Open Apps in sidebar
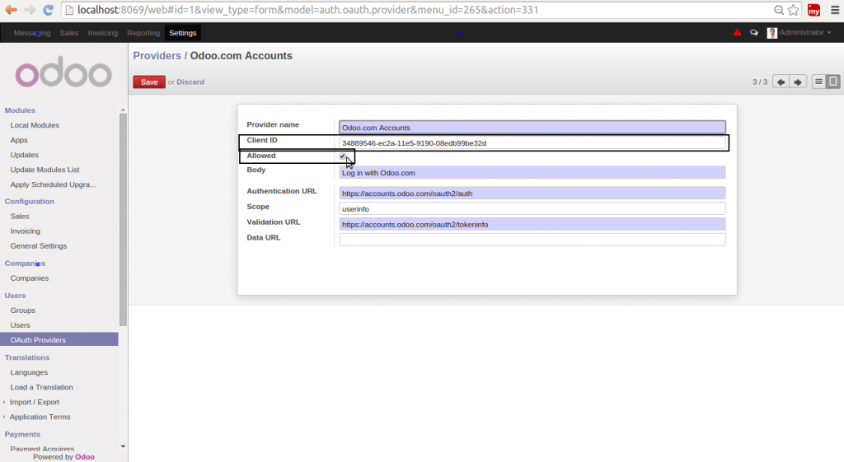 pos(19,140)
